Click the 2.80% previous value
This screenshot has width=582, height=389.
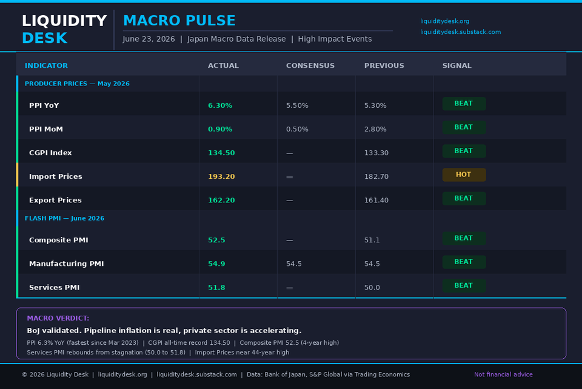[x=375, y=129]
